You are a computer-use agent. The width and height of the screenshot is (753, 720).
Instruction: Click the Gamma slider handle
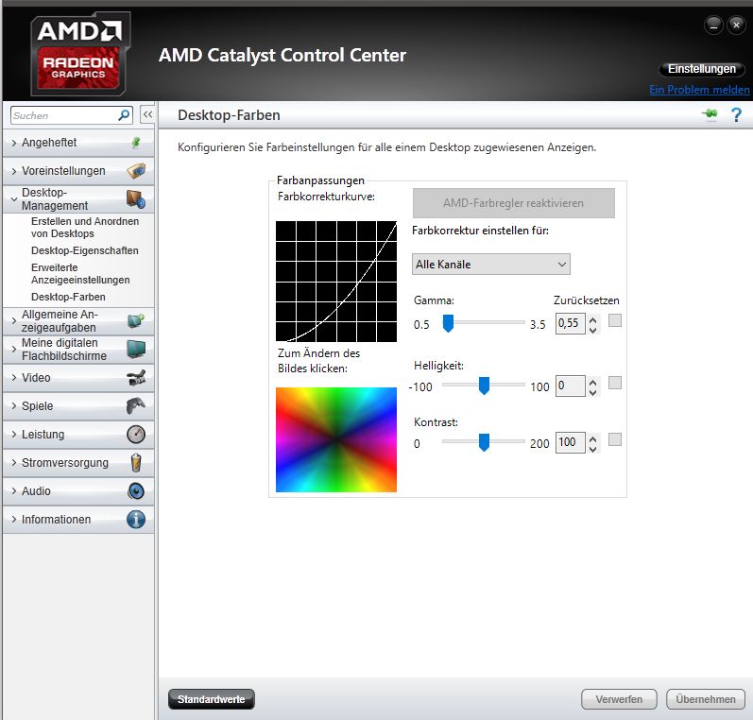click(x=448, y=323)
